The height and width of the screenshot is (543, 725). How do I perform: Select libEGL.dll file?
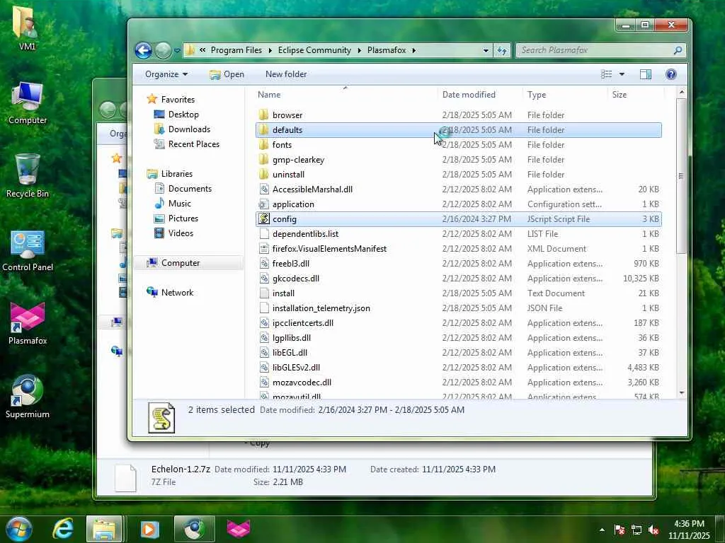coord(290,353)
